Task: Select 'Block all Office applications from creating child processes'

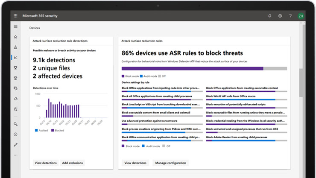Action: 157,96
